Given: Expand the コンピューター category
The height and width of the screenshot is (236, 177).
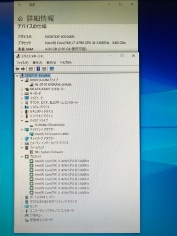Looking at the screenshot, I should 22,98.
